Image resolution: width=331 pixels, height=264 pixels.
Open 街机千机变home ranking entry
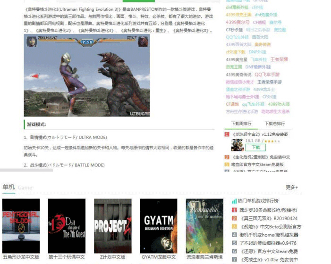click(269, 235)
